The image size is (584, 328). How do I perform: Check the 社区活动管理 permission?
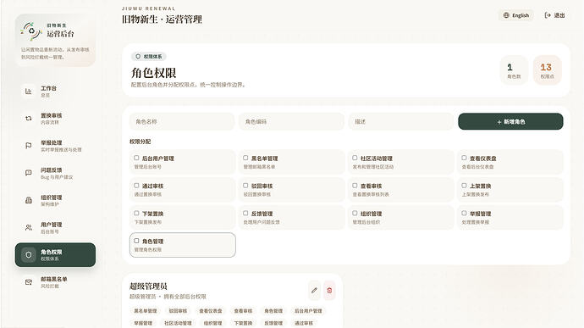click(355, 158)
